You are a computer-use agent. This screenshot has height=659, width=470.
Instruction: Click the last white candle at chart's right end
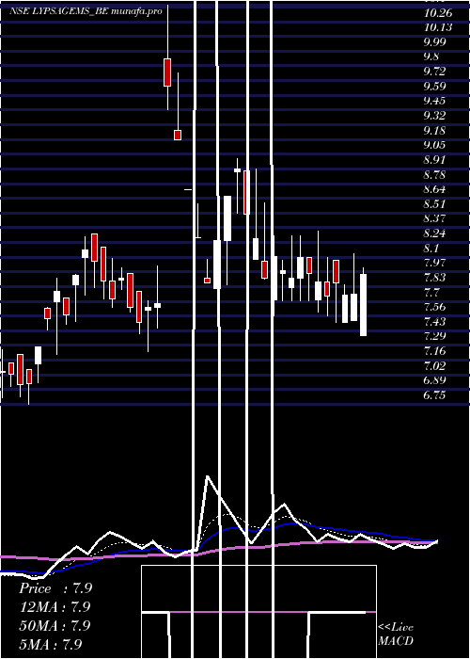[x=363, y=305]
